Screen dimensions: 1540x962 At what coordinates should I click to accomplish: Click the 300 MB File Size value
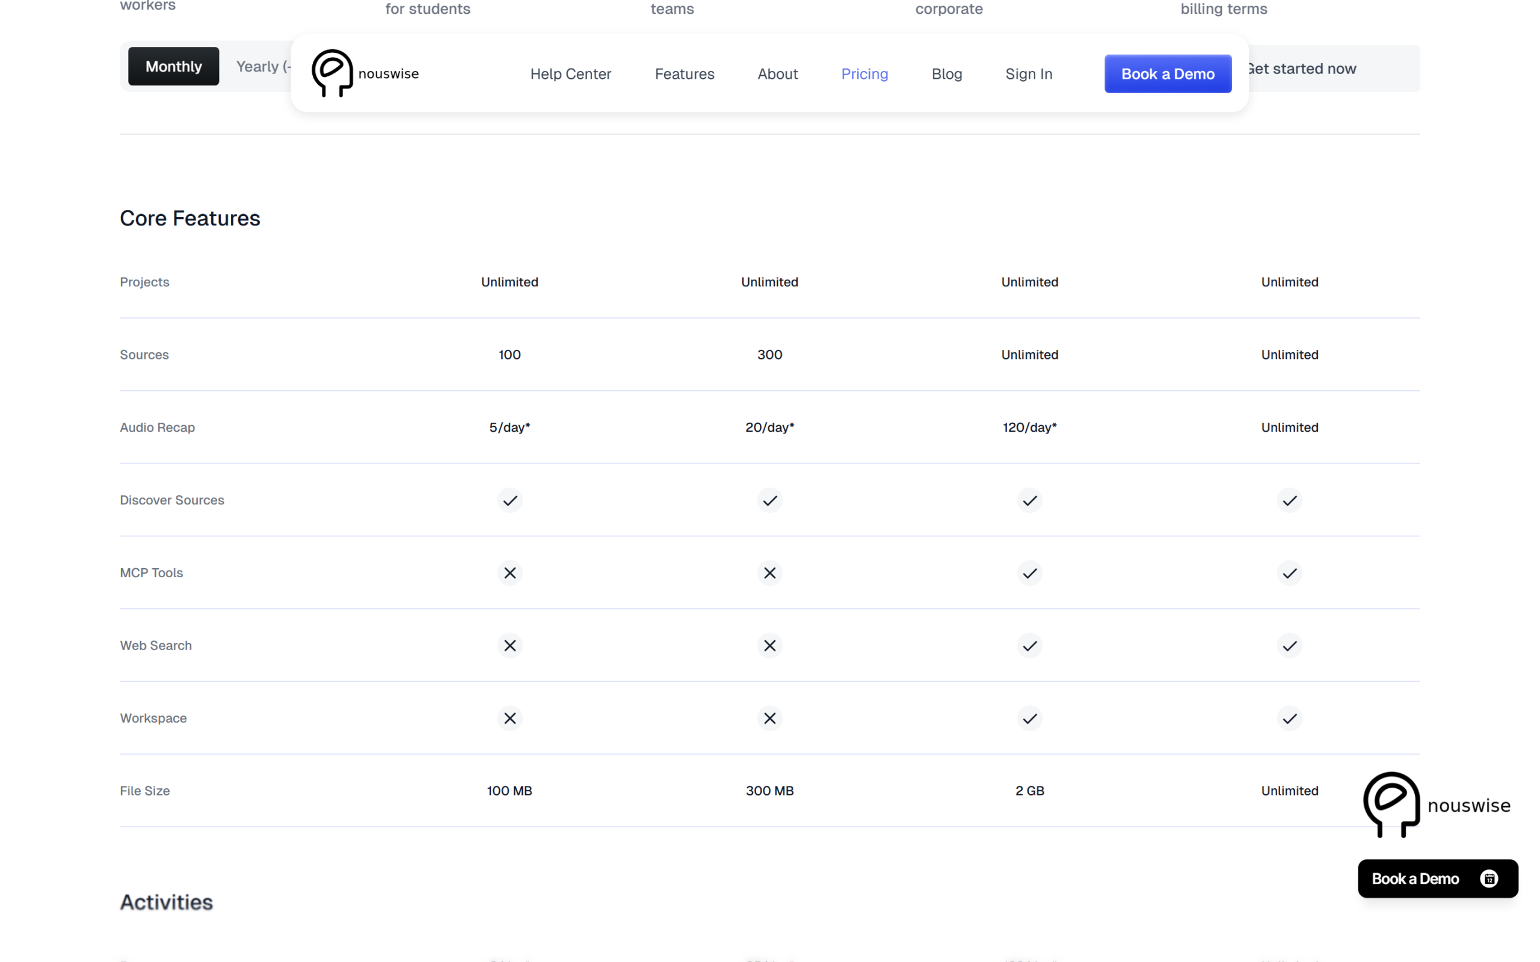pyautogui.click(x=769, y=790)
